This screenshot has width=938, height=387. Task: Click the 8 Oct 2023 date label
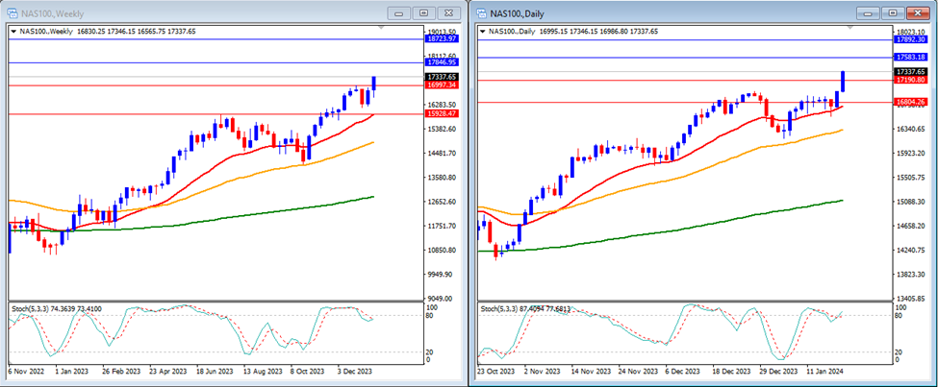(309, 372)
